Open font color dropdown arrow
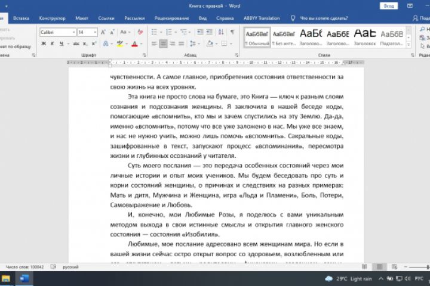 pos(141,43)
